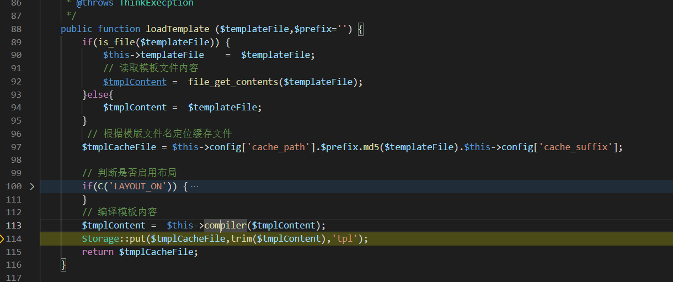Click the trim call on line 114
This screenshot has width=673, height=282.
(242, 238)
